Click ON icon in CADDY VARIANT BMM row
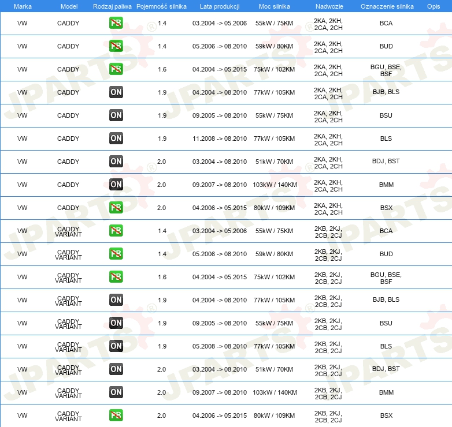 (x=116, y=392)
